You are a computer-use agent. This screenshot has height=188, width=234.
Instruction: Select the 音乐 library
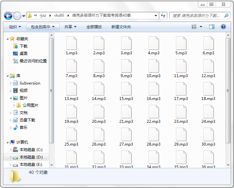(x=20, y=127)
